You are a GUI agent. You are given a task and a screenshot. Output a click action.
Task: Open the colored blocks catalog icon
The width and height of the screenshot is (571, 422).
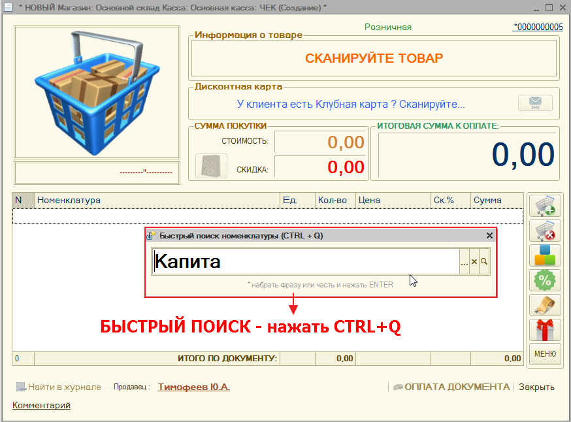(x=545, y=255)
